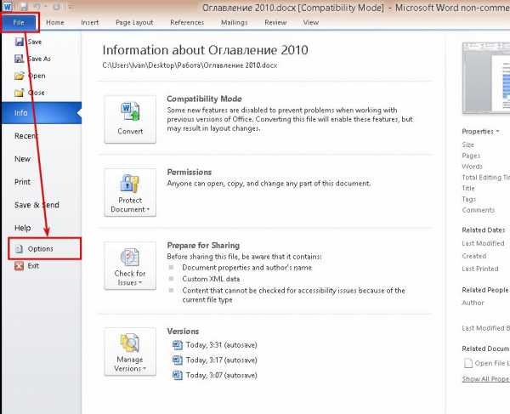Click the Redo icon in Quick Access toolbar
Viewport: 510px width, 414px height.
coord(56,6)
